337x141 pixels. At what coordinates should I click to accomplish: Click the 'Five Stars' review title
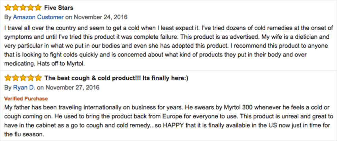pyautogui.click(x=59, y=8)
